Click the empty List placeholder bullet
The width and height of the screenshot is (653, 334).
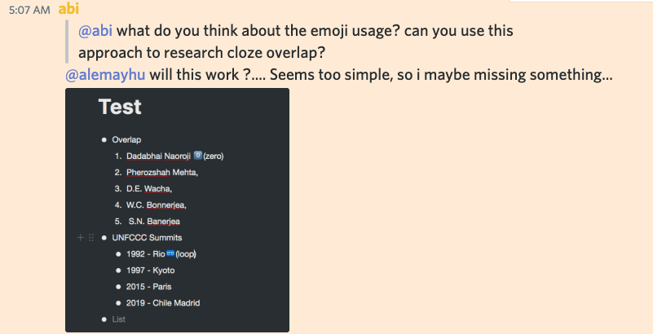119,319
